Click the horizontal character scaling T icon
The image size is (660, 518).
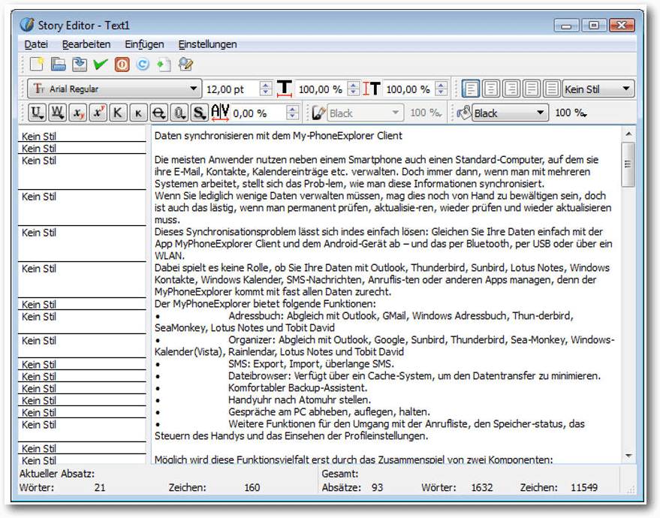(285, 89)
